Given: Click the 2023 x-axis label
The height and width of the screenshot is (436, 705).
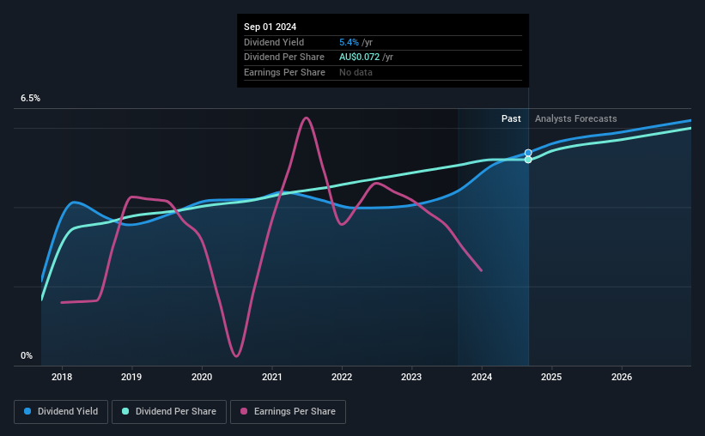Looking at the screenshot, I should click(411, 377).
